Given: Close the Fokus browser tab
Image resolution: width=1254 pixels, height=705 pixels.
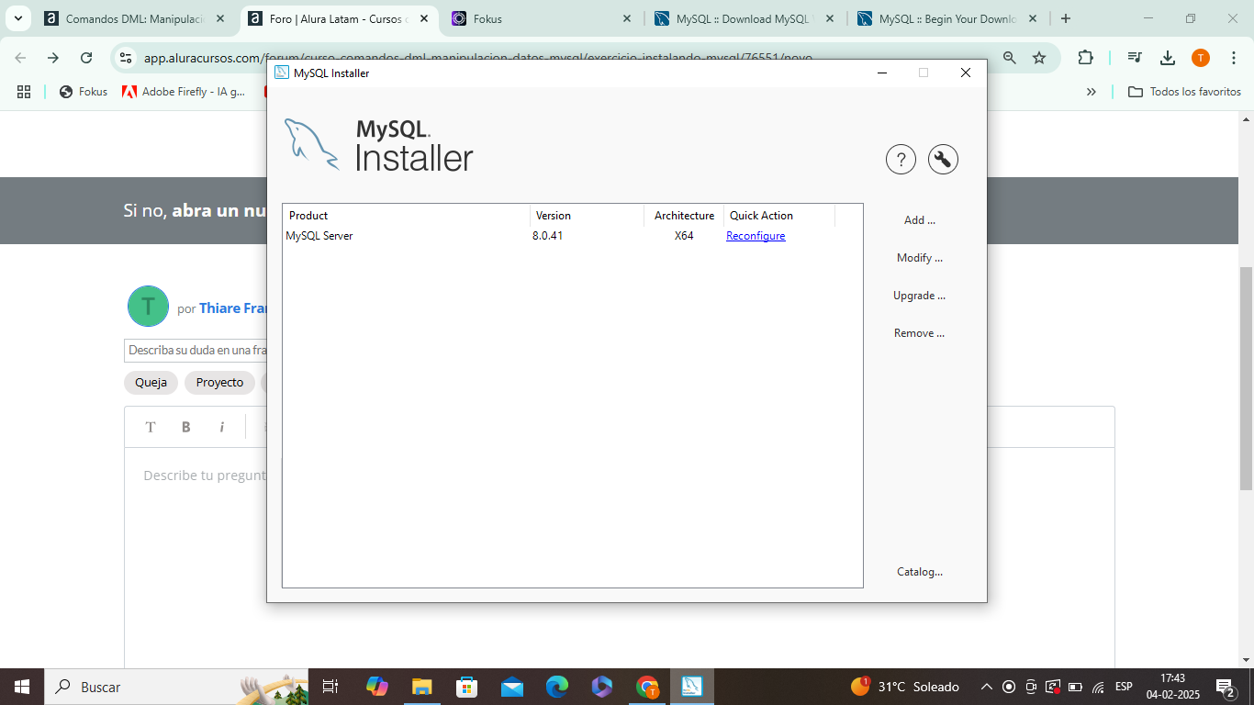Looking at the screenshot, I should 627,18.
